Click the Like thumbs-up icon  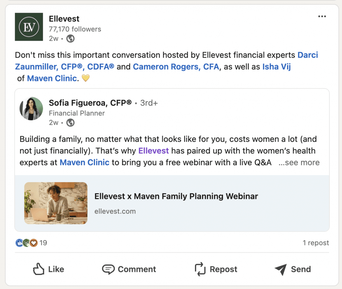(x=39, y=269)
